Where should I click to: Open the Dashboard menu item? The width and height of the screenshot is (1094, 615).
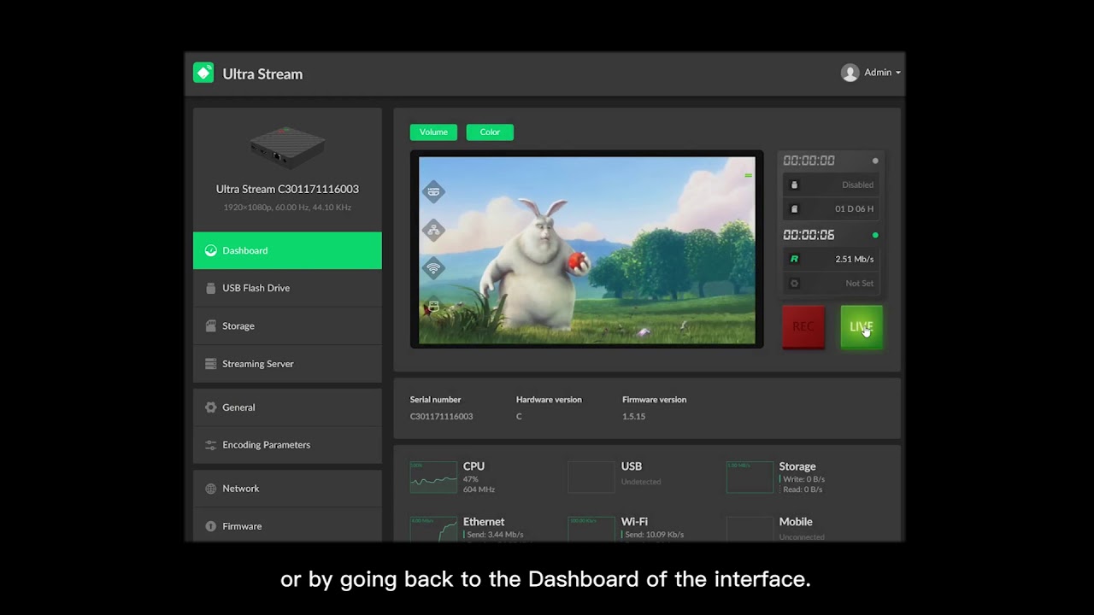pos(287,250)
